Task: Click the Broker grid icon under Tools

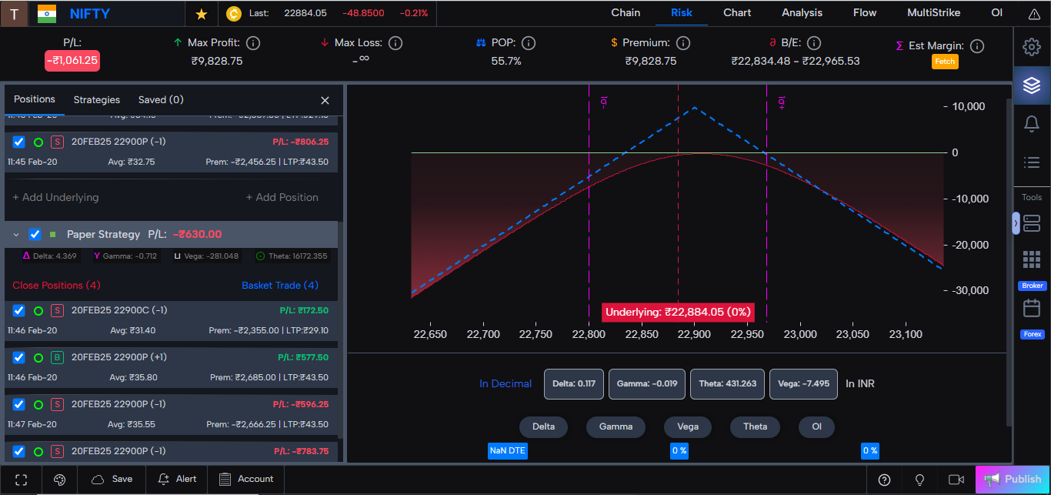Action: pyautogui.click(x=1032, y=259)
